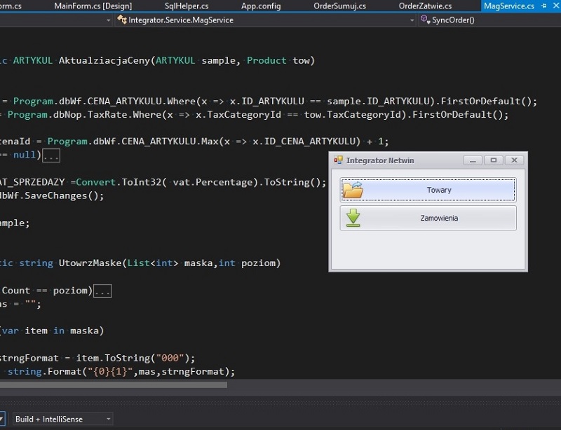Click the Towary button

[428, 190]
